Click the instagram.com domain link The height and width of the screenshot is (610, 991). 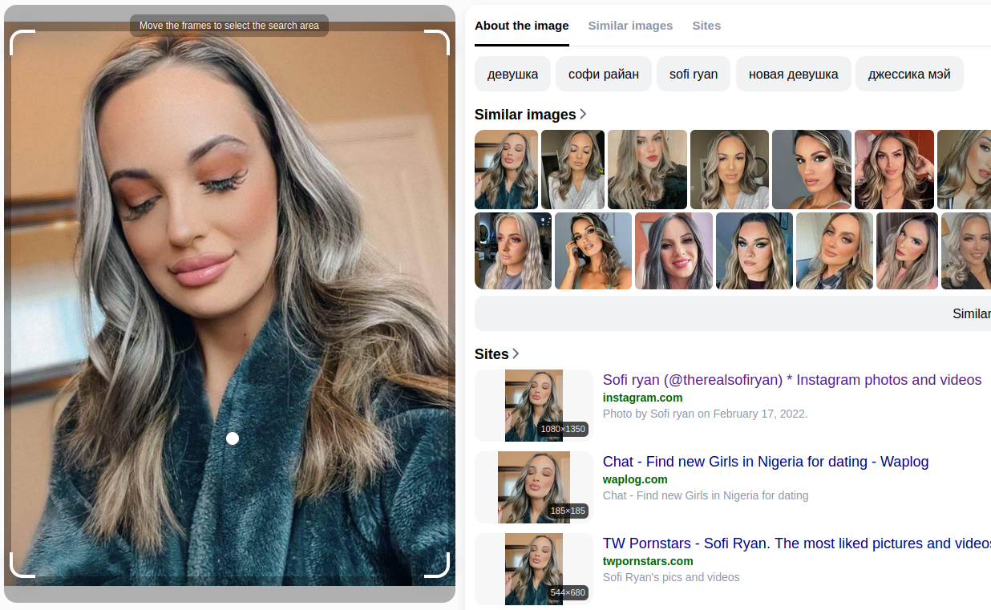(643, 398)
